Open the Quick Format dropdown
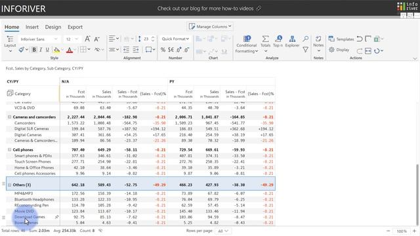The height and width of the screenshot is (236, 420). click(x=175, y=39)
